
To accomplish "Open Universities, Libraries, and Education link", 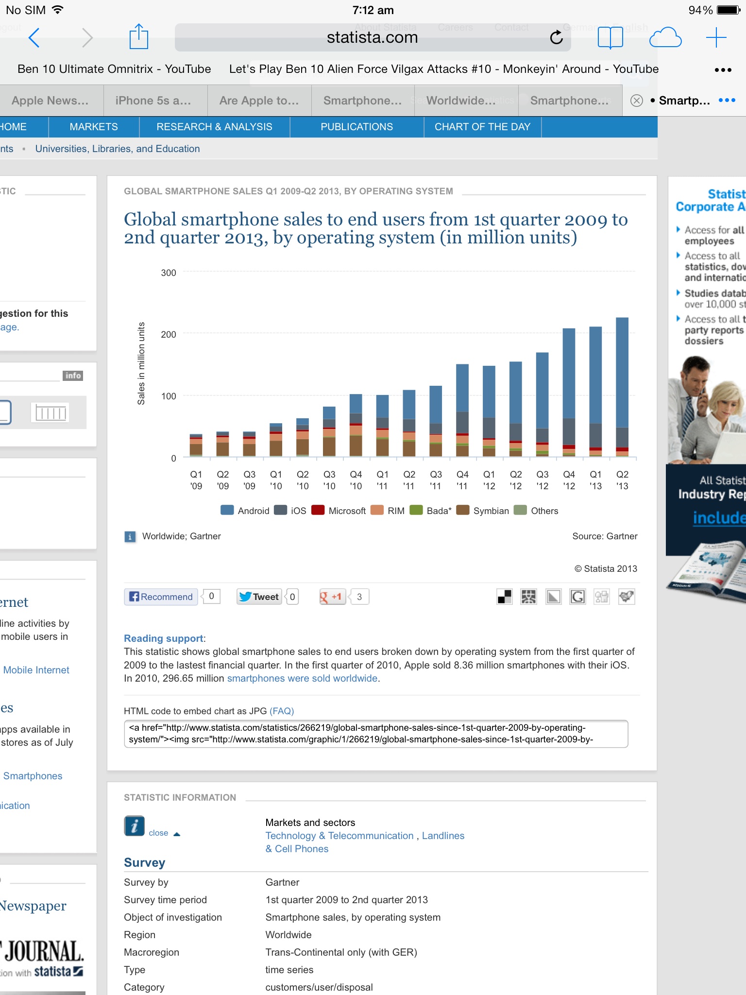I will (118, 149).
